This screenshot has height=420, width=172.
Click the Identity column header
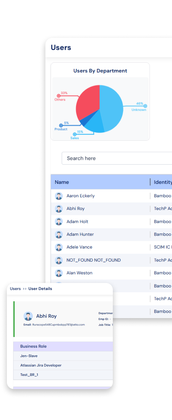click(163, 182)
